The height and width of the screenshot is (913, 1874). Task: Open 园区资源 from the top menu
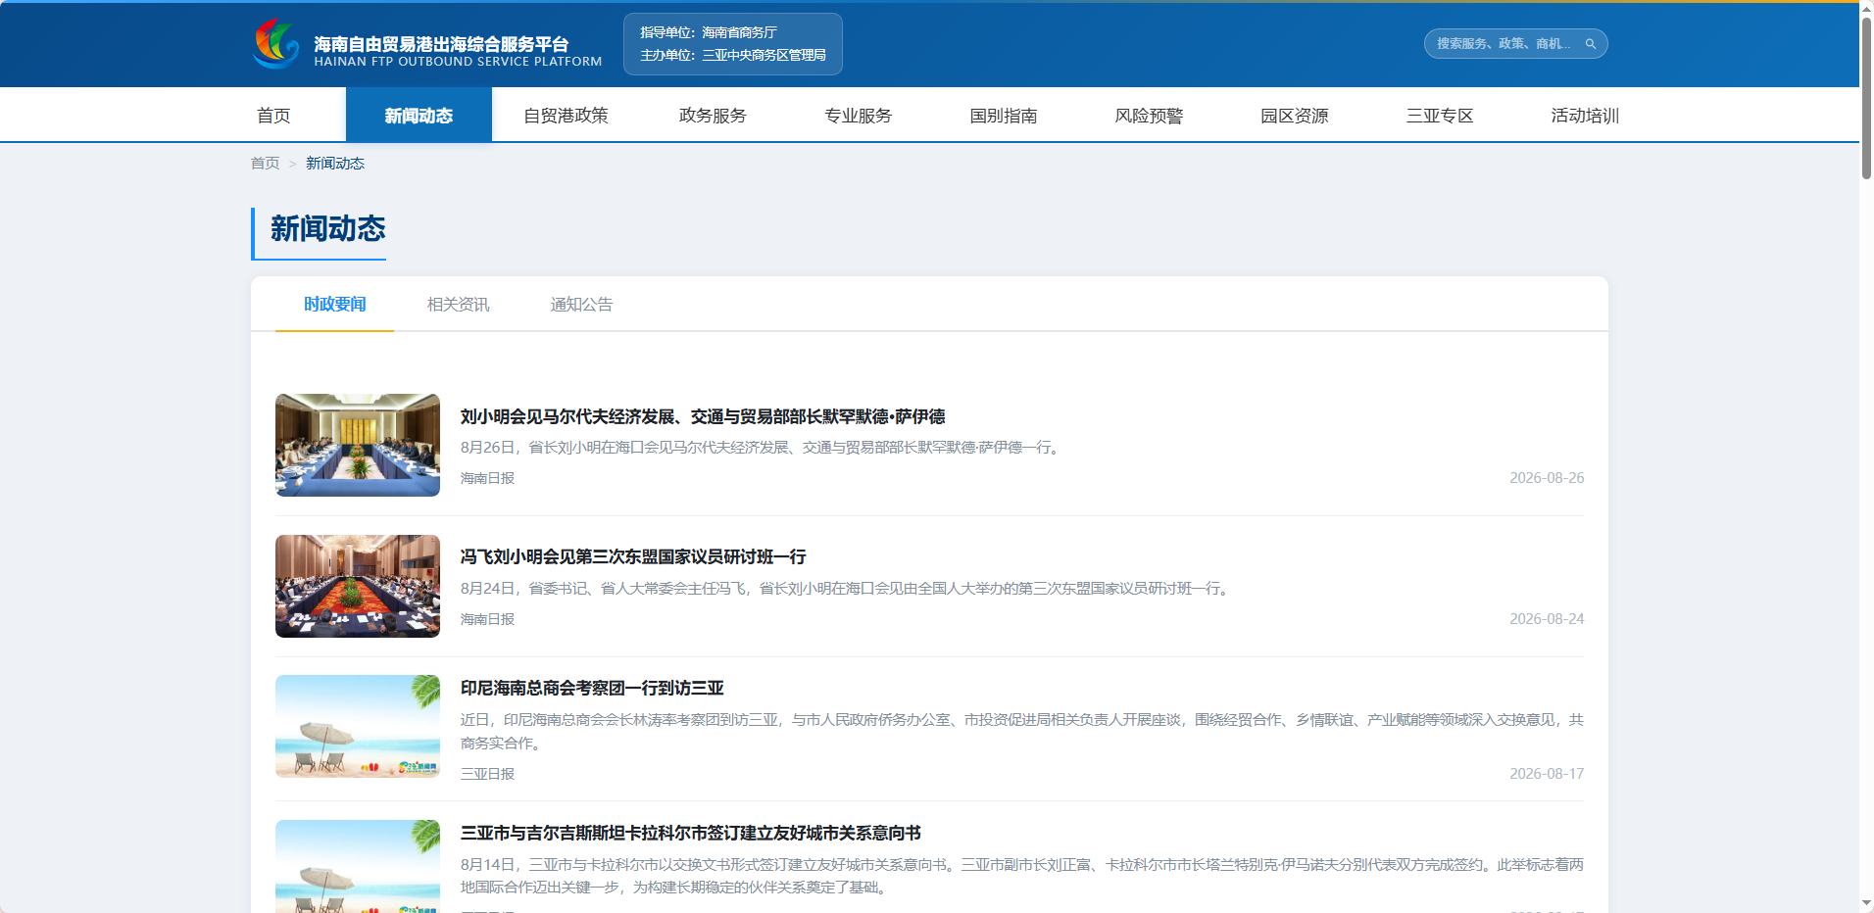click(x=1295, y=116)
